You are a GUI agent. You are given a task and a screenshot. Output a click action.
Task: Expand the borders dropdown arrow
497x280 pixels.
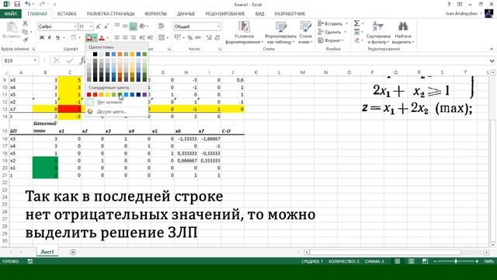coord(79,38)
